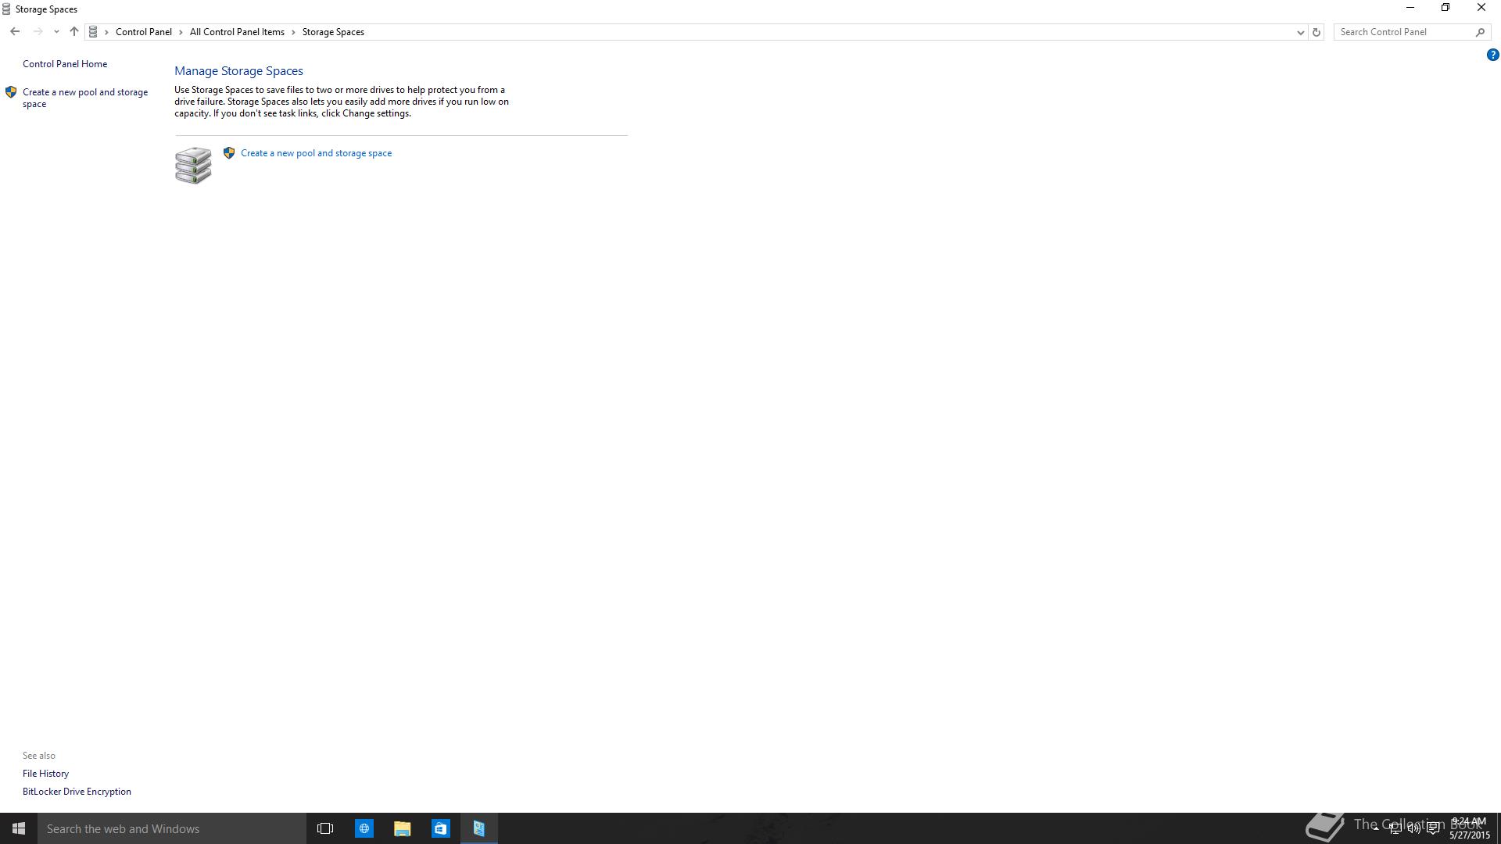The width and height of the screenshot is (1501, 844).
Task: Click sidebar Create a new pool link
Action: [85, 98]
